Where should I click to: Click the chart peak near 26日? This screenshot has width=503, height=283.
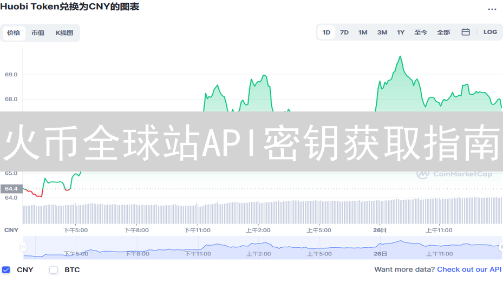point(400,56)
